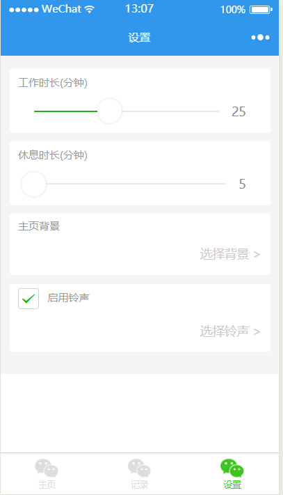This screenshot has height=495, width=283.
Task: Click chevron next to 选择背景
Action: coord(257,254)
